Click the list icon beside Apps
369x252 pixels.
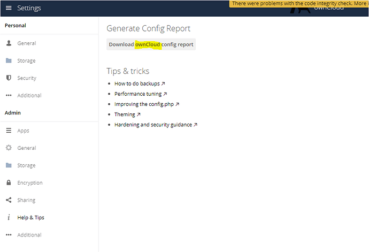(x=9, y=131)
